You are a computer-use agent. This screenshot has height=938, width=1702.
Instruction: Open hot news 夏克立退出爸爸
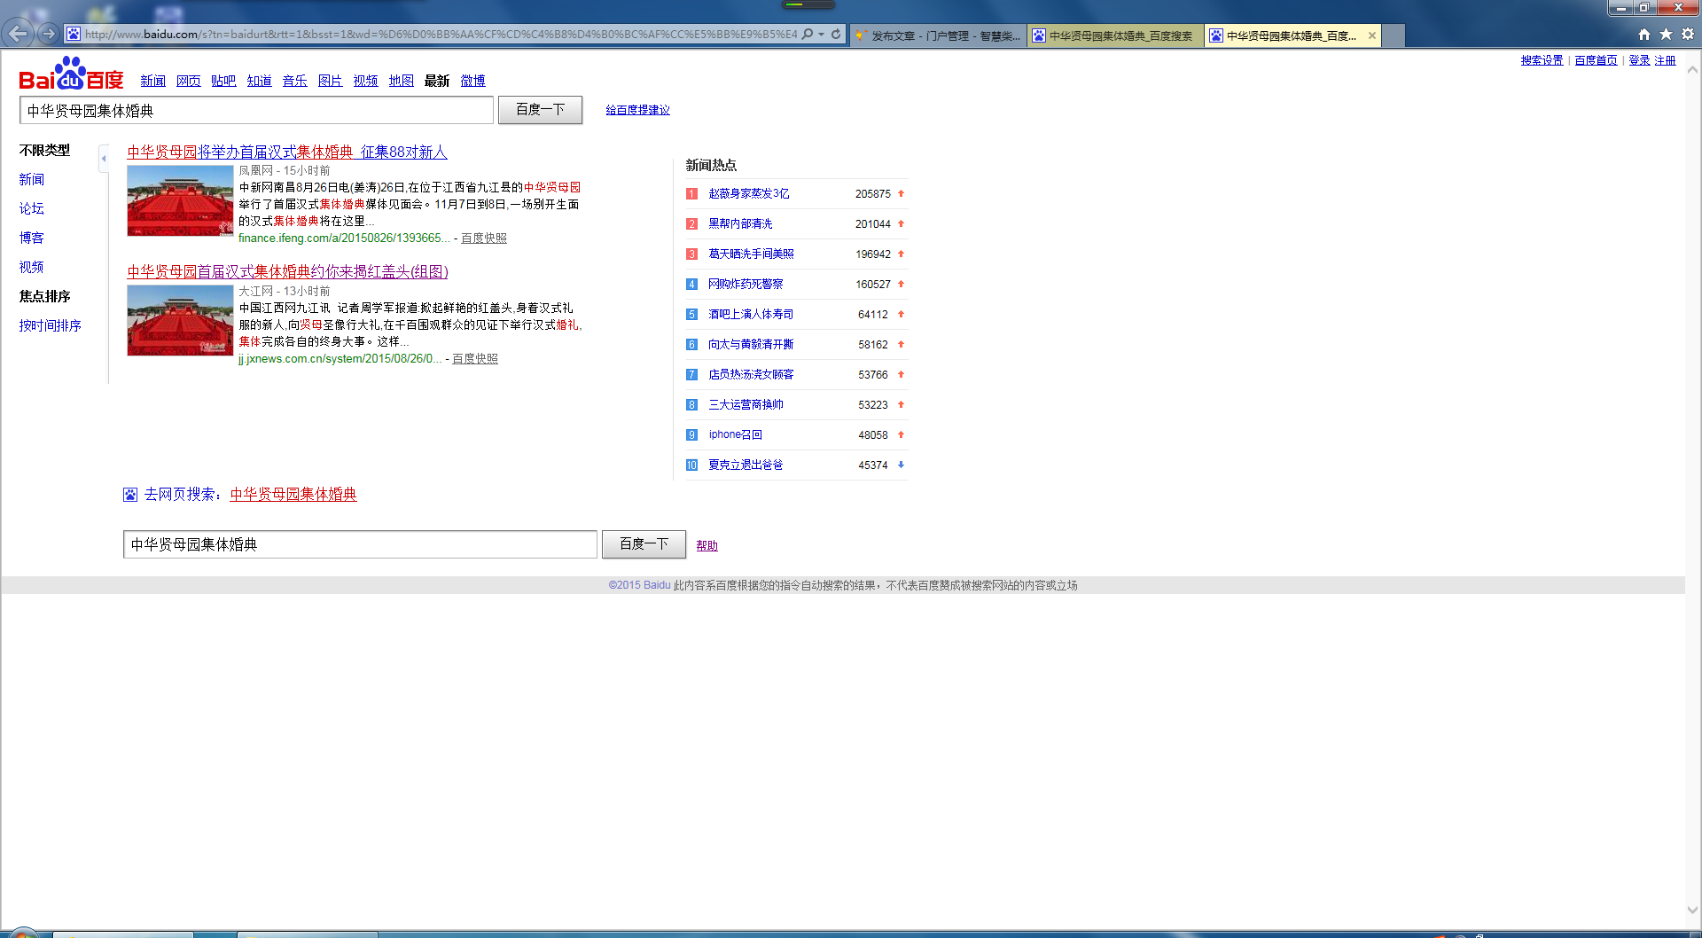(746, 465)
